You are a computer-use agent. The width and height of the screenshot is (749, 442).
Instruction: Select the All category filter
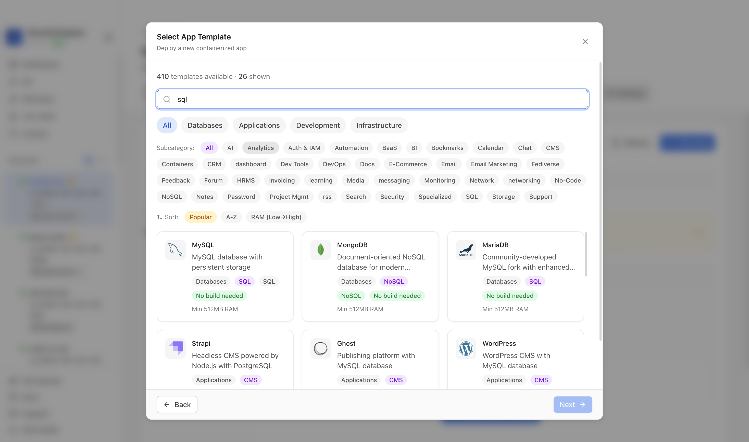click(x=167, y=125)
